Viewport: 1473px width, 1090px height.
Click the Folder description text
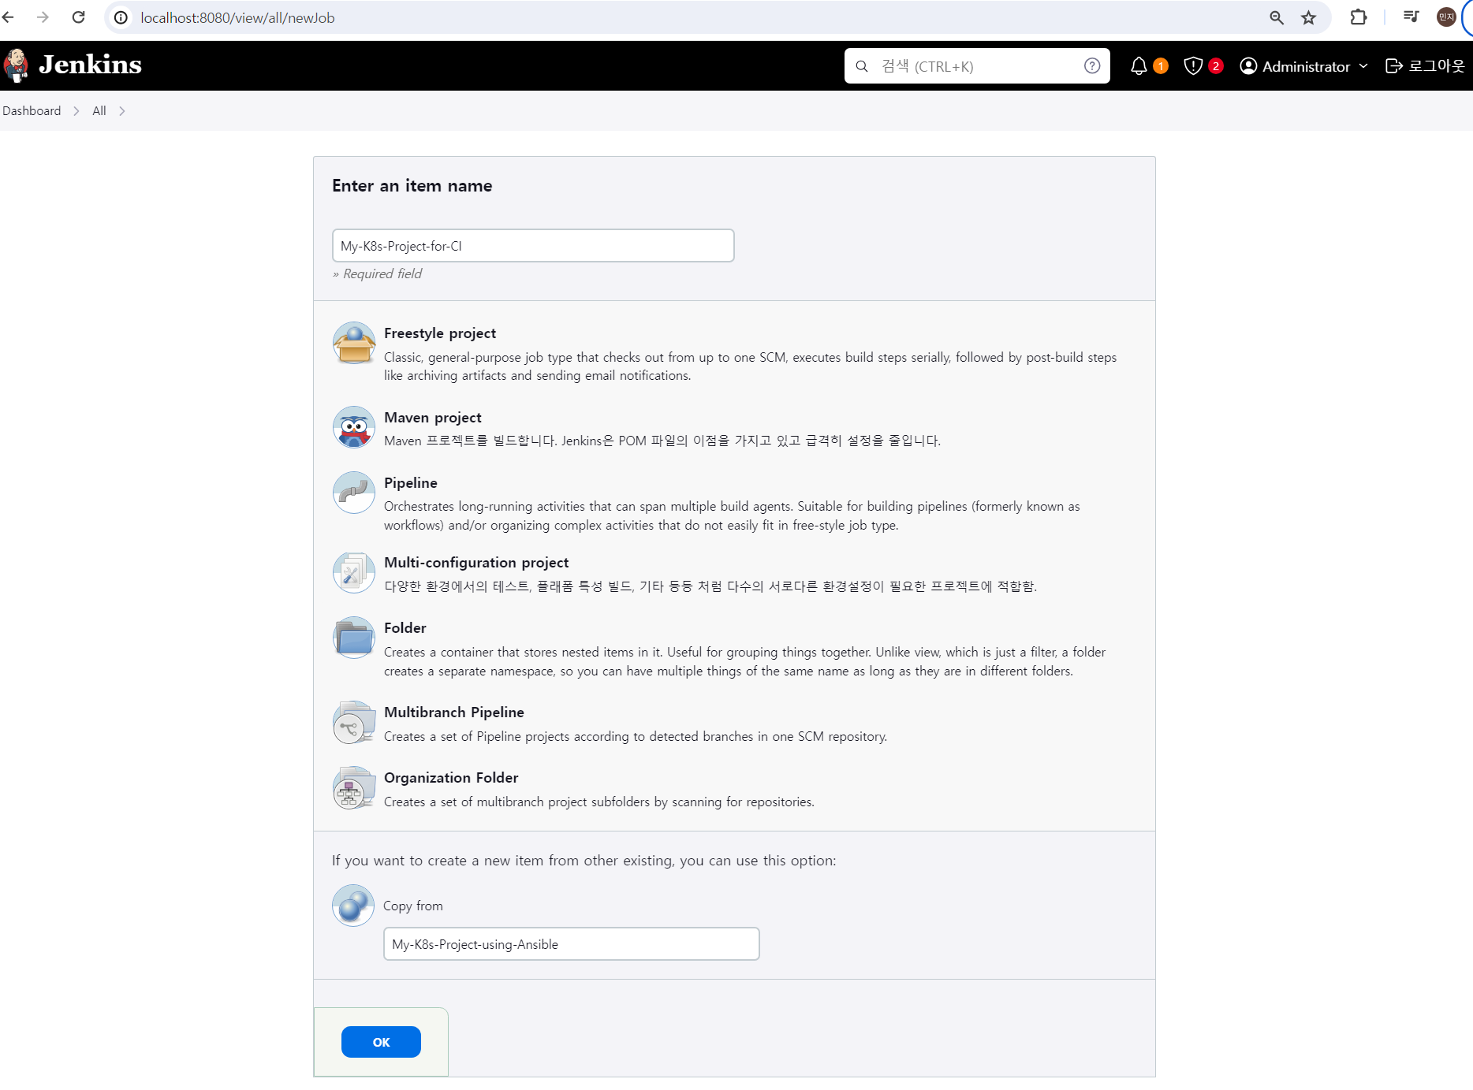coord(745,661)
